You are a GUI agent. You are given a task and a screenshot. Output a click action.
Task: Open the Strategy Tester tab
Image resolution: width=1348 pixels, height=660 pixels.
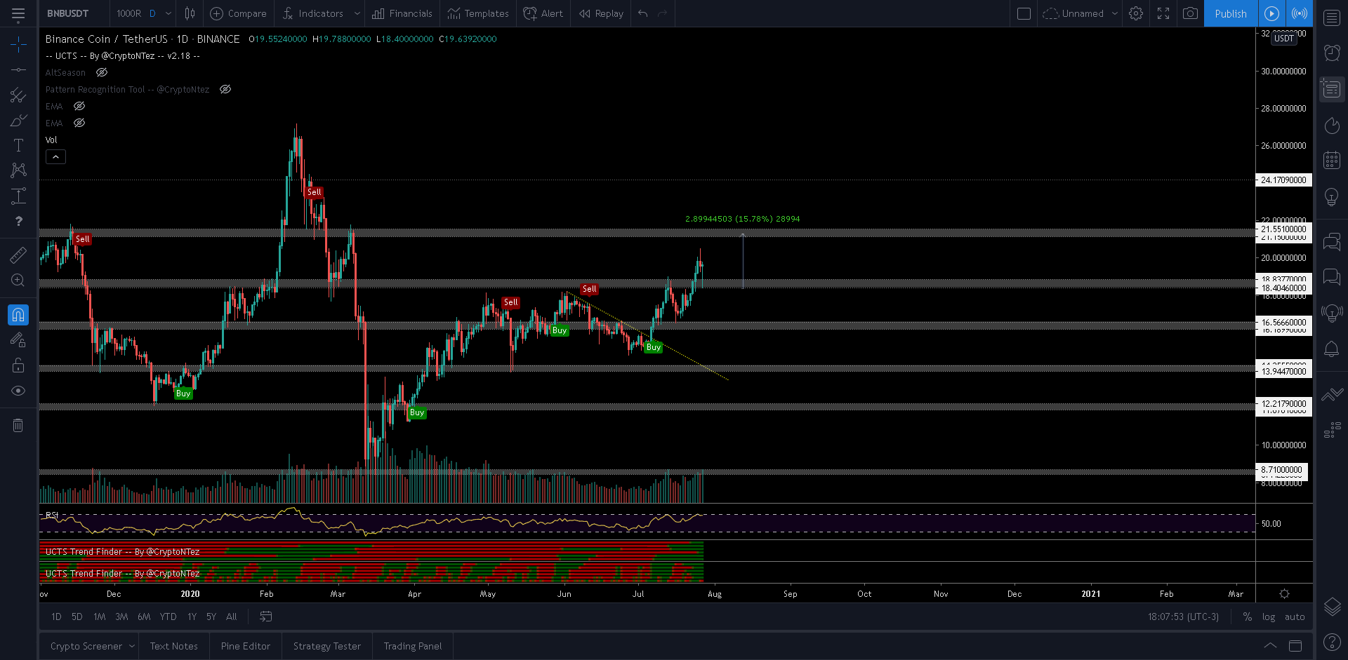pyautogui.click(x=326, y=646)
